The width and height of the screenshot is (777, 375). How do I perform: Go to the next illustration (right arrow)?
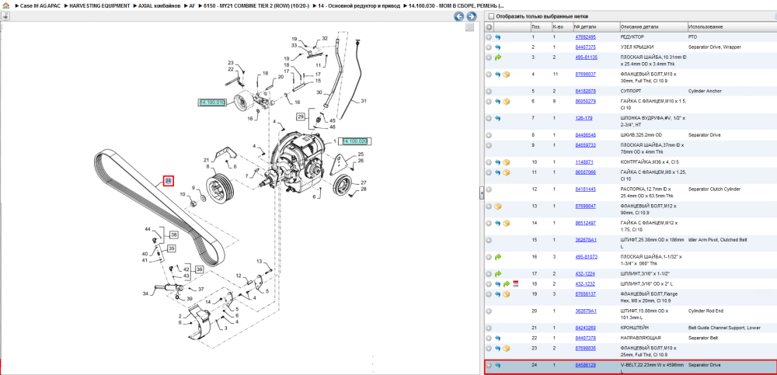[472, 16]
